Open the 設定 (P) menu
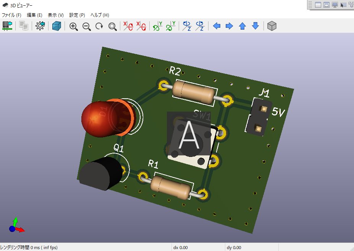 (77, 15)
